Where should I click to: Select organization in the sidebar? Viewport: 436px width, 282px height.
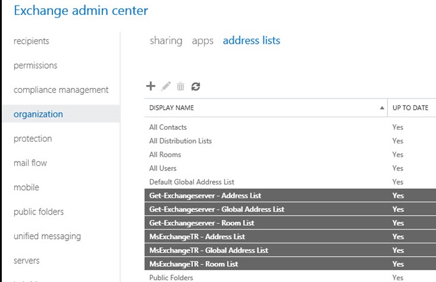pos(61,114)
